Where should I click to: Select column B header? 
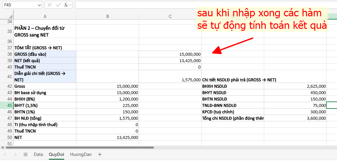[x=108, y=16]
